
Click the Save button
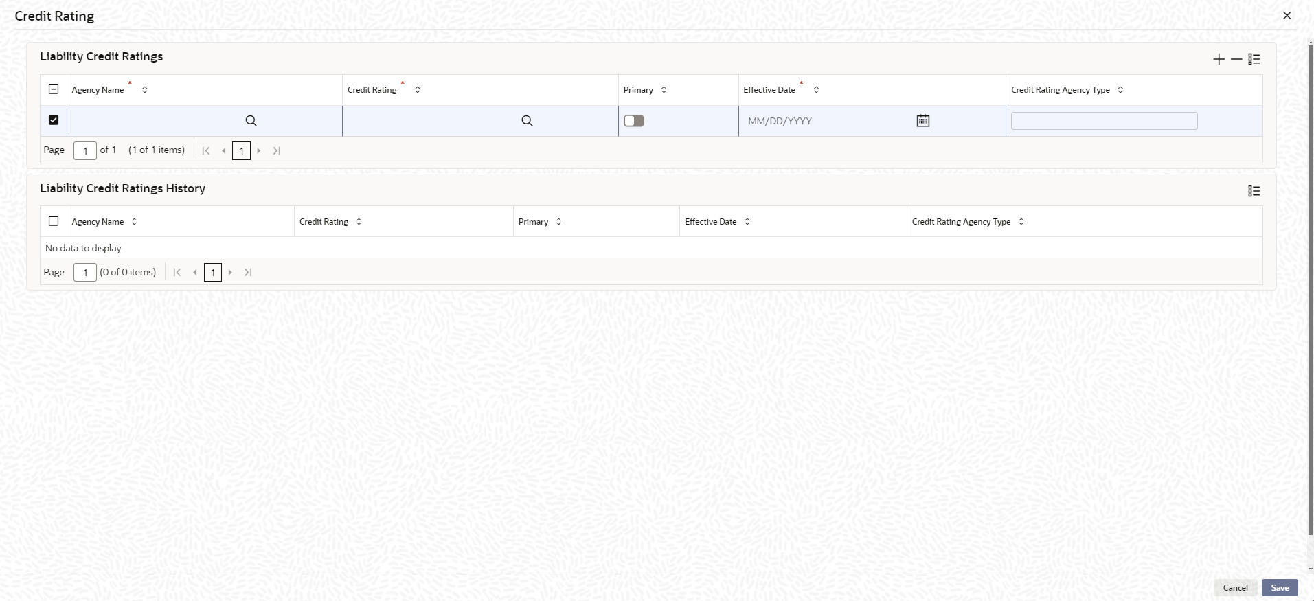click(x=1280, y=588)
